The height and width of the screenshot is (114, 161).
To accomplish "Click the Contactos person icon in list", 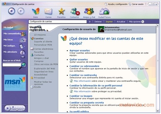I will coord(32,55).
